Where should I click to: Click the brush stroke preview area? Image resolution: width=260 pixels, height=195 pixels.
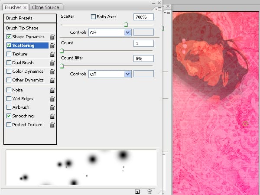[81, 167]
